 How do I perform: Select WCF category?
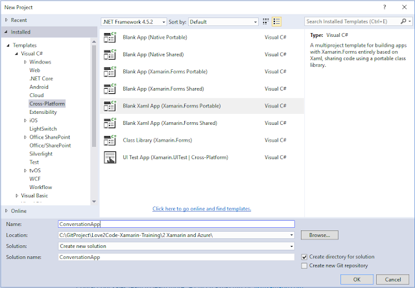35,179
